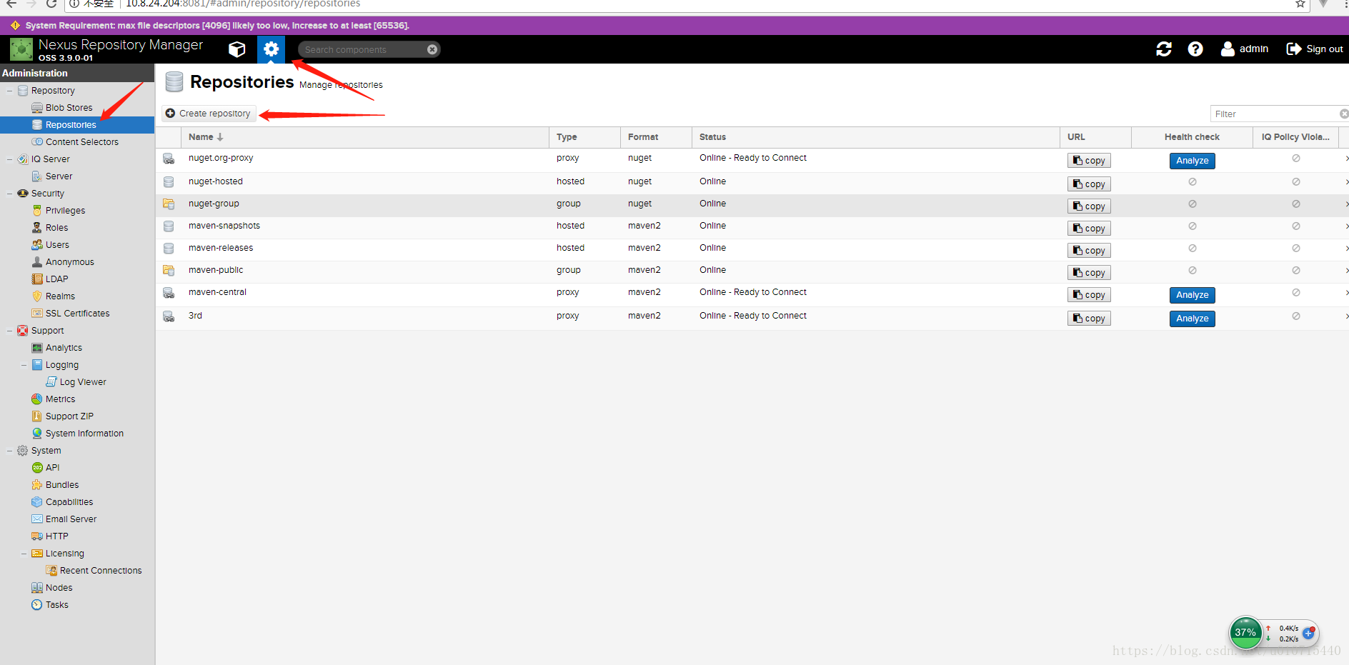Open the maven-central repository row
Screen dimensions: 1349x665
(x=752, y=294)
